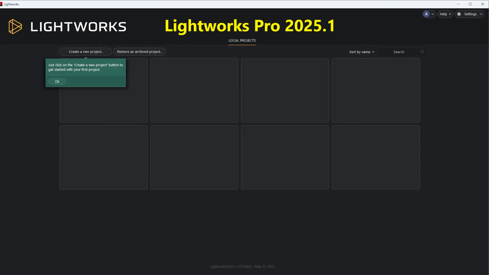The image size is (489, 275).
Task: Expand the user account dropdown chevron
Action: (x=432, y=14)
